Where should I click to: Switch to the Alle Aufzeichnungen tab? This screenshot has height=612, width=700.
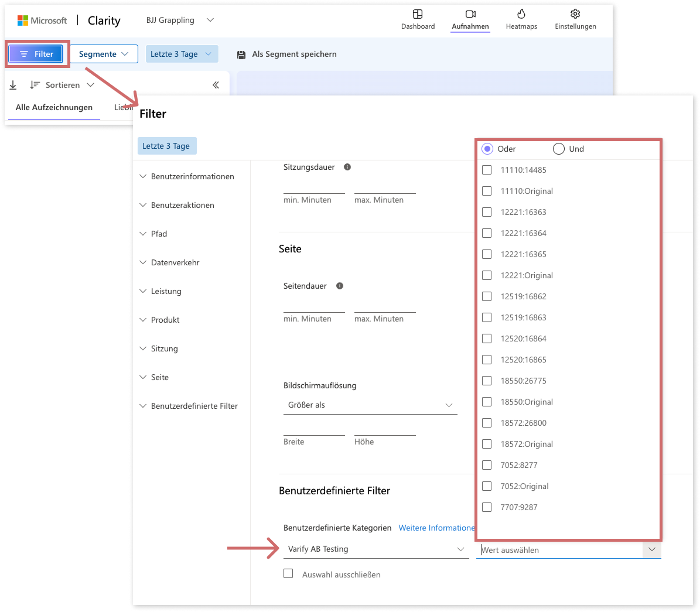click(54, 107)
